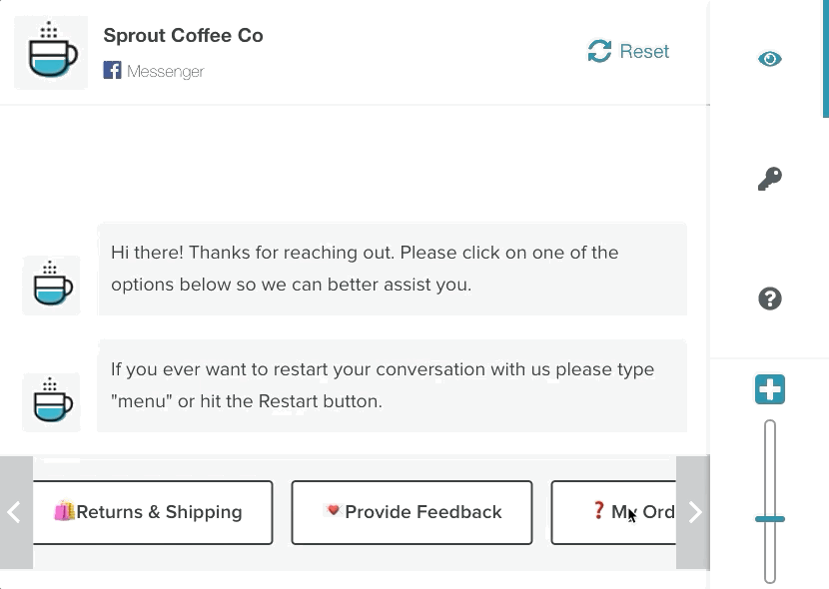
Task: Click the greeting message bubble
Action: (393, 269)
